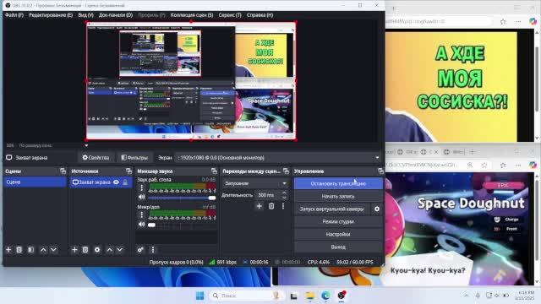This screenshot has width=541, height=304.
Task: Open Настройки settings button
Action: pos(338,235)
